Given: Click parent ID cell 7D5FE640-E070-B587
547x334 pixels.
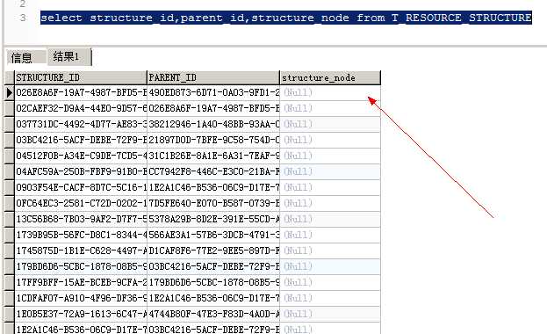Looking at the screenshot, I should (x=213, y=203).
